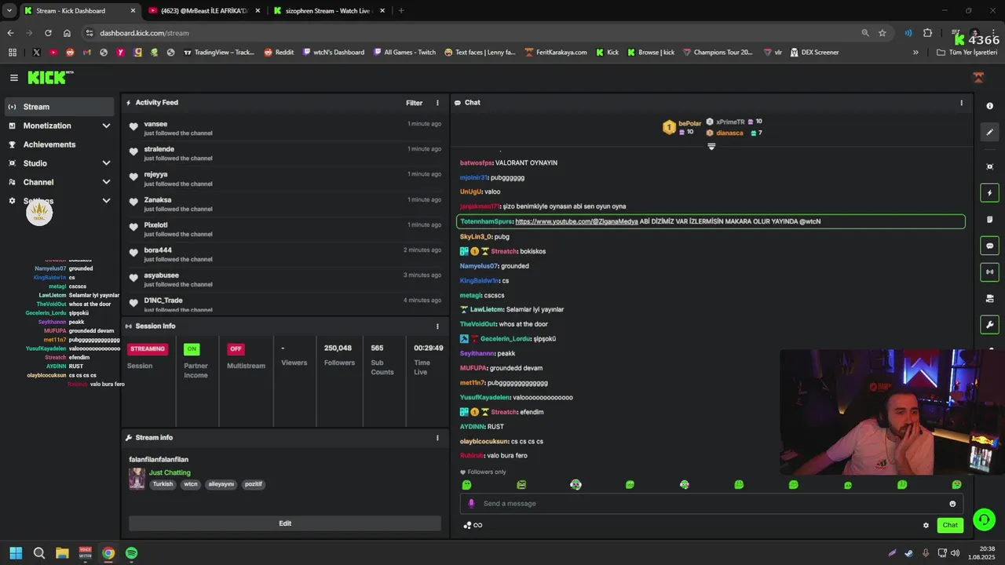Image resolution: width=1005 pixels, height=565 pixels.
Task: Open Spotify from the Windows taskbar
Action: pos(131,553)
